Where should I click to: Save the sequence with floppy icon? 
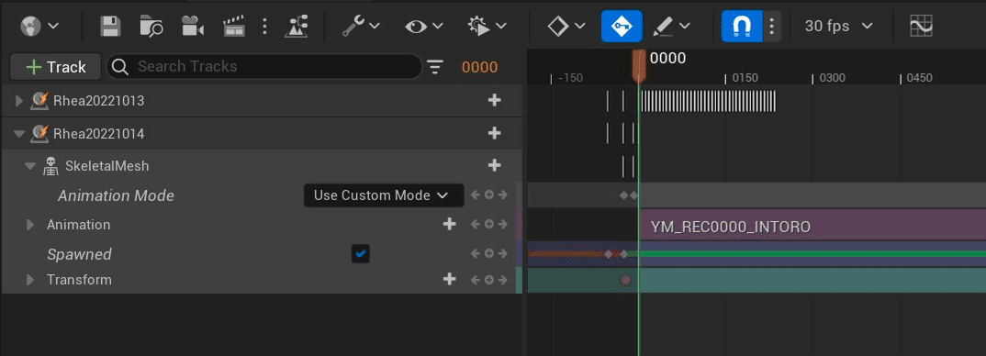click(x=111, y=27)
